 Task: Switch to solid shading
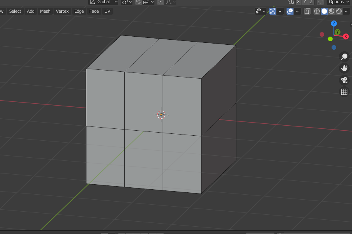tap(324, 11)
